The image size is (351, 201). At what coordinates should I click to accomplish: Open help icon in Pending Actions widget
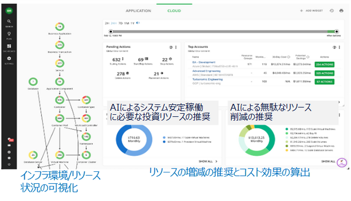(x=171, y=47)
